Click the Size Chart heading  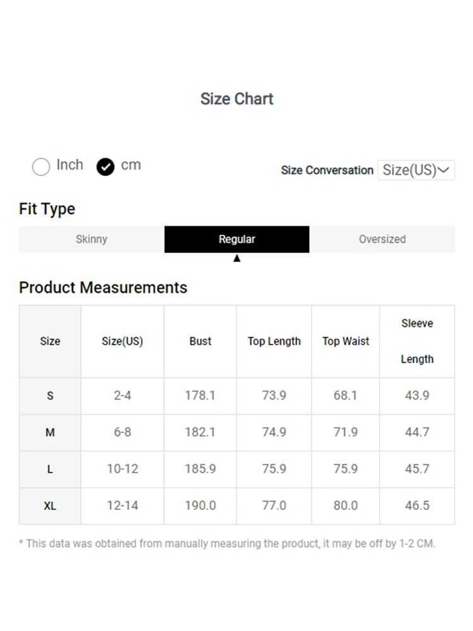(x=237, y=99)
